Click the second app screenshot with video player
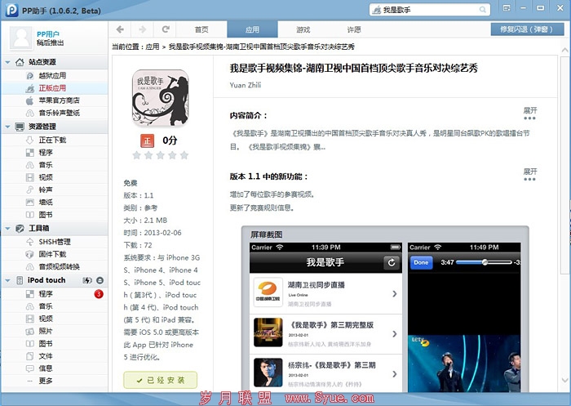Viewport: 571px width, 406px height. 464,317
